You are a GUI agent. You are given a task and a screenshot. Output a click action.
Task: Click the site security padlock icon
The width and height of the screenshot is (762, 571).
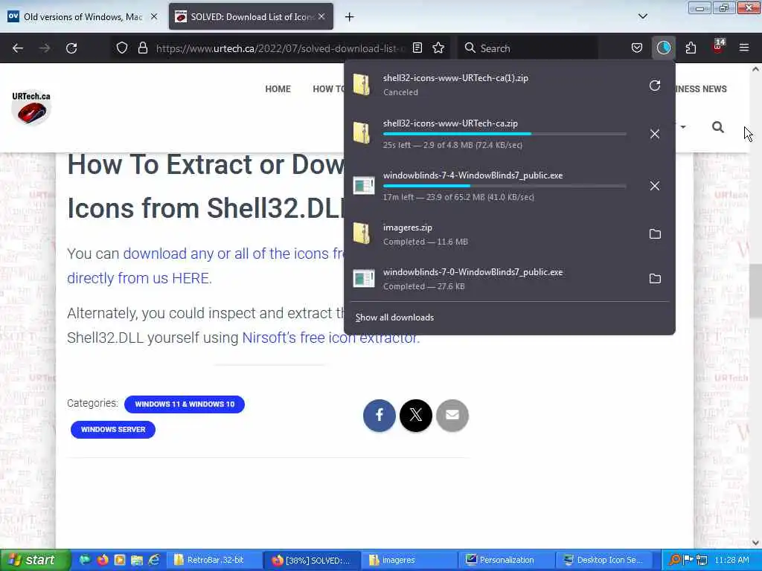[142, 48]
